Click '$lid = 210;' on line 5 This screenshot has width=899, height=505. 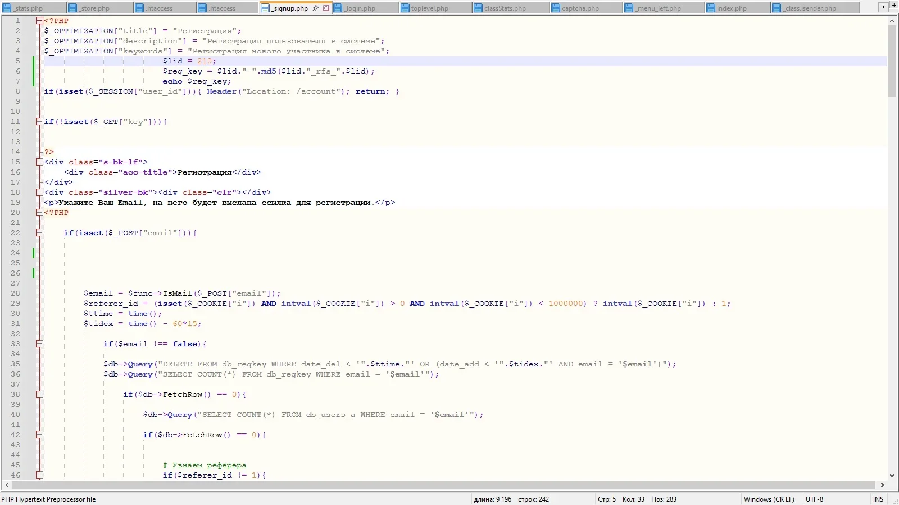tap(189, 61)
